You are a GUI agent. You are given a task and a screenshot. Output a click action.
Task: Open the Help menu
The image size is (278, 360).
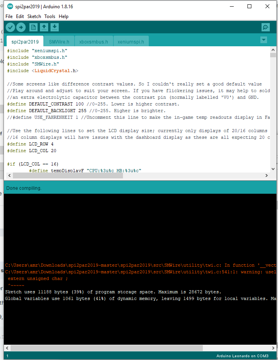tap(63, 16)
